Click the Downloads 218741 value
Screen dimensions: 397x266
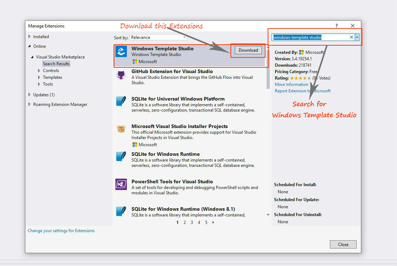coord(305,65)
